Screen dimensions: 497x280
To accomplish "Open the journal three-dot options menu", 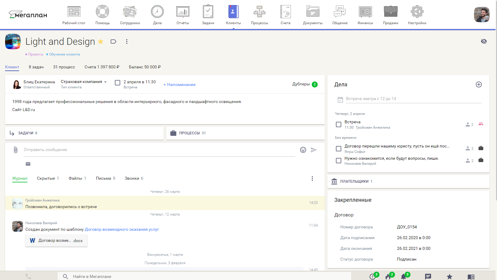I will click(x=312, y=179).
